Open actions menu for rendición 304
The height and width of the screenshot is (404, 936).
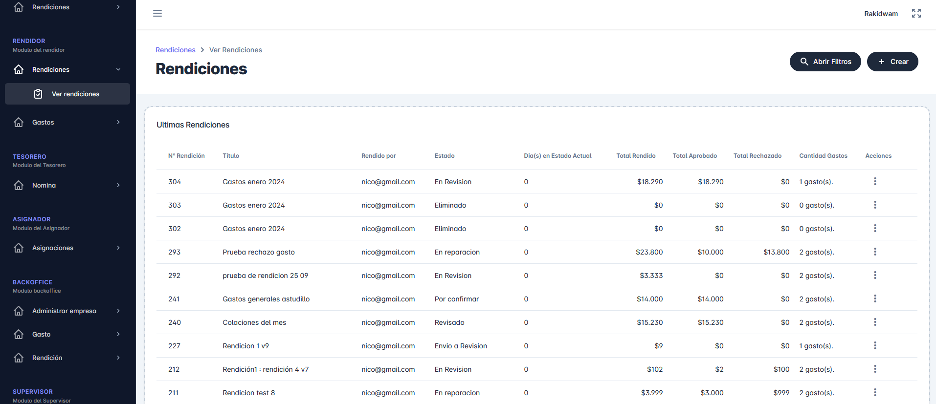click(874, 181)
